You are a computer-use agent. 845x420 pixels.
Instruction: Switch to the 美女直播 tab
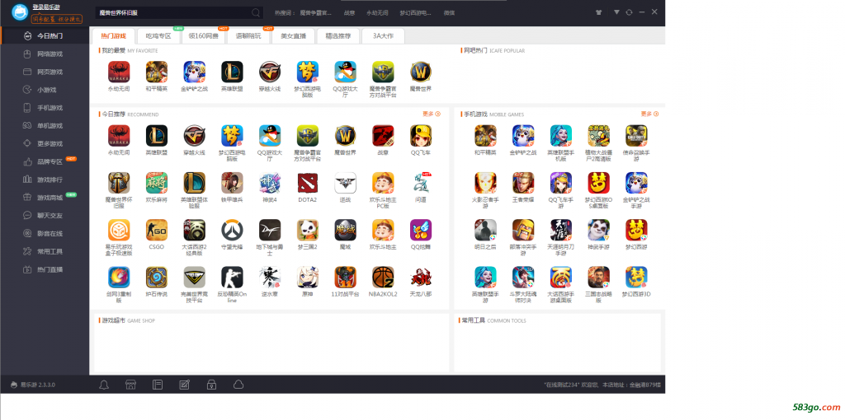(293, 36)
